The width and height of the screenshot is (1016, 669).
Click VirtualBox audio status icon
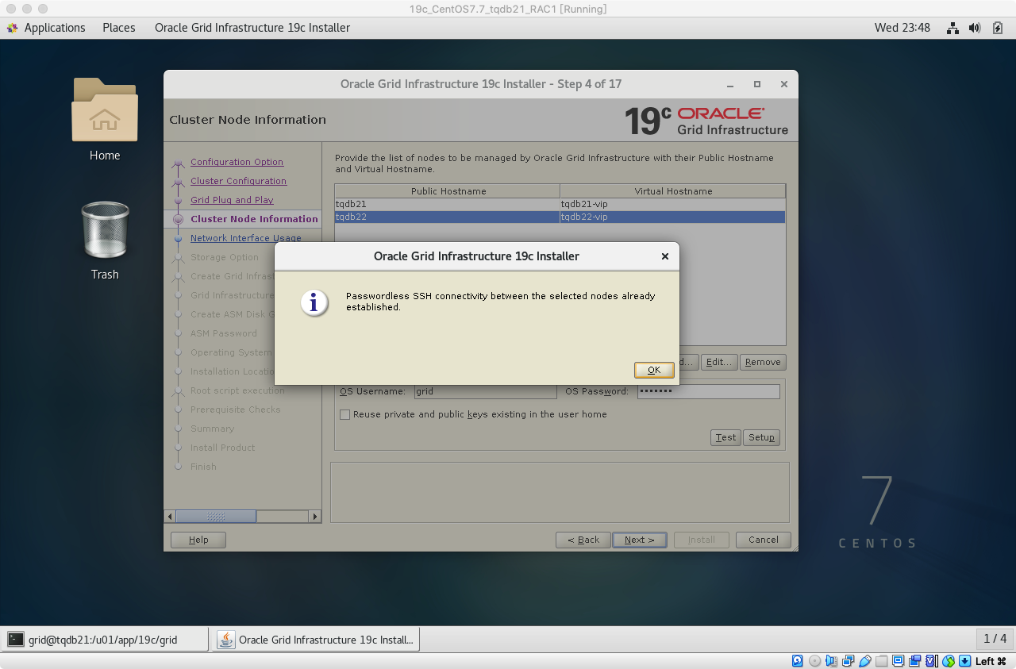832,661
